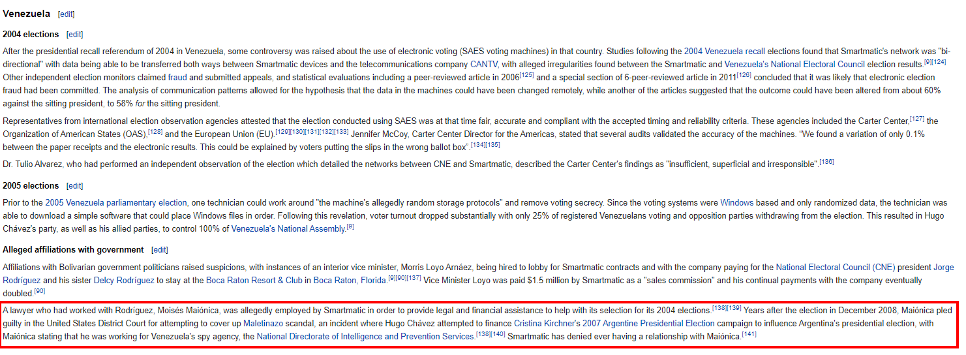Click citation [90] after 'eventually doubled'
Image resolution: width=966 pixels, height=355 pixels.
click(39, 291)
